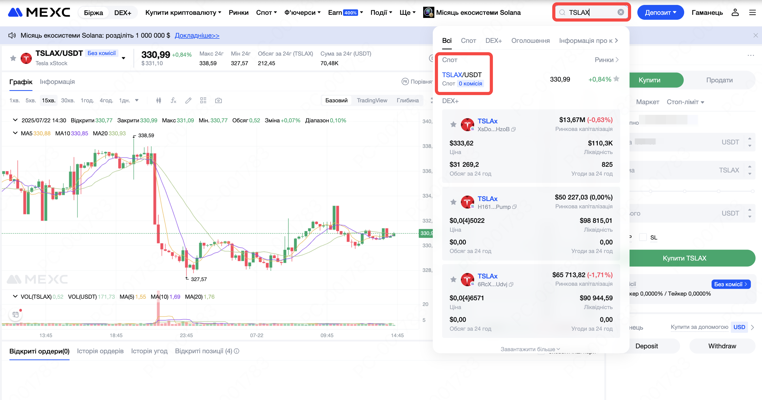Select the Глибина depth chart mode

pyautogui.click(x=408, y=100)
